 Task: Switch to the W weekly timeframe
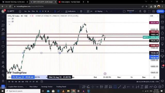coord(45,11)
